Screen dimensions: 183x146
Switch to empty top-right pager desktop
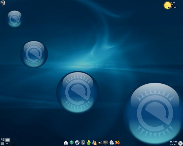(x=13, y=140)
